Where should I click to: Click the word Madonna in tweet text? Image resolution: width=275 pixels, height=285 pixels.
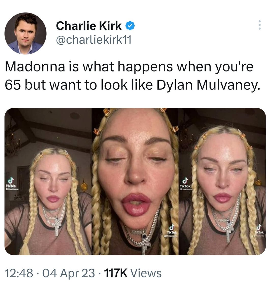point(35,67)
